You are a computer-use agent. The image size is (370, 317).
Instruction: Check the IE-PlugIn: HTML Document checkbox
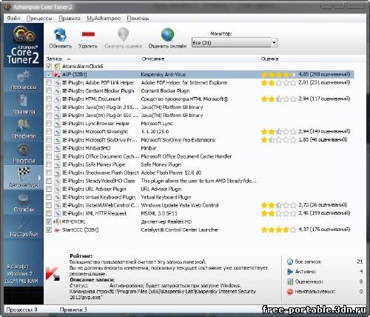coord(49,99)
